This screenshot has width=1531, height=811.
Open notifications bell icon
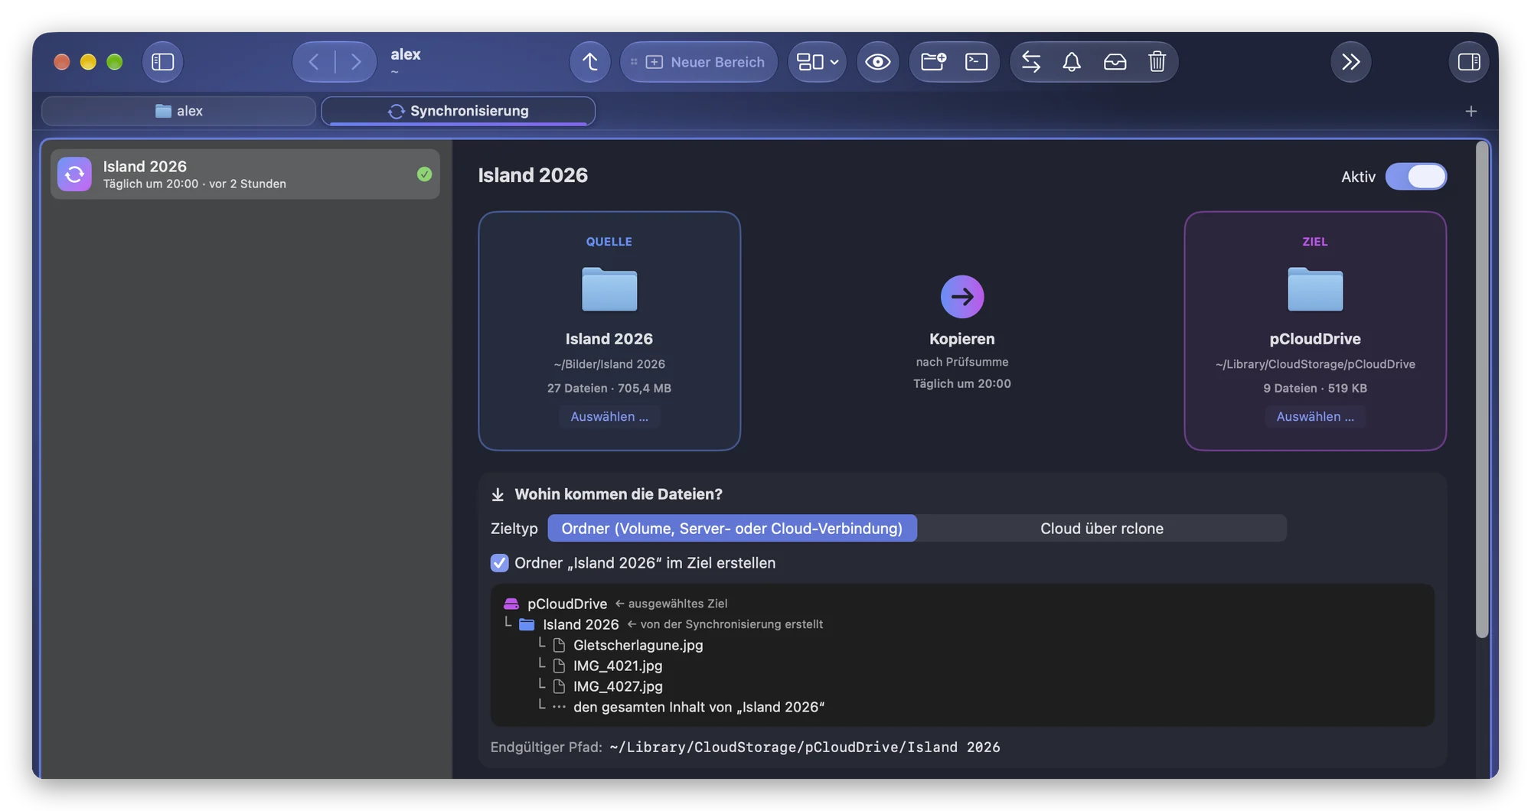tap(1072, 62)
